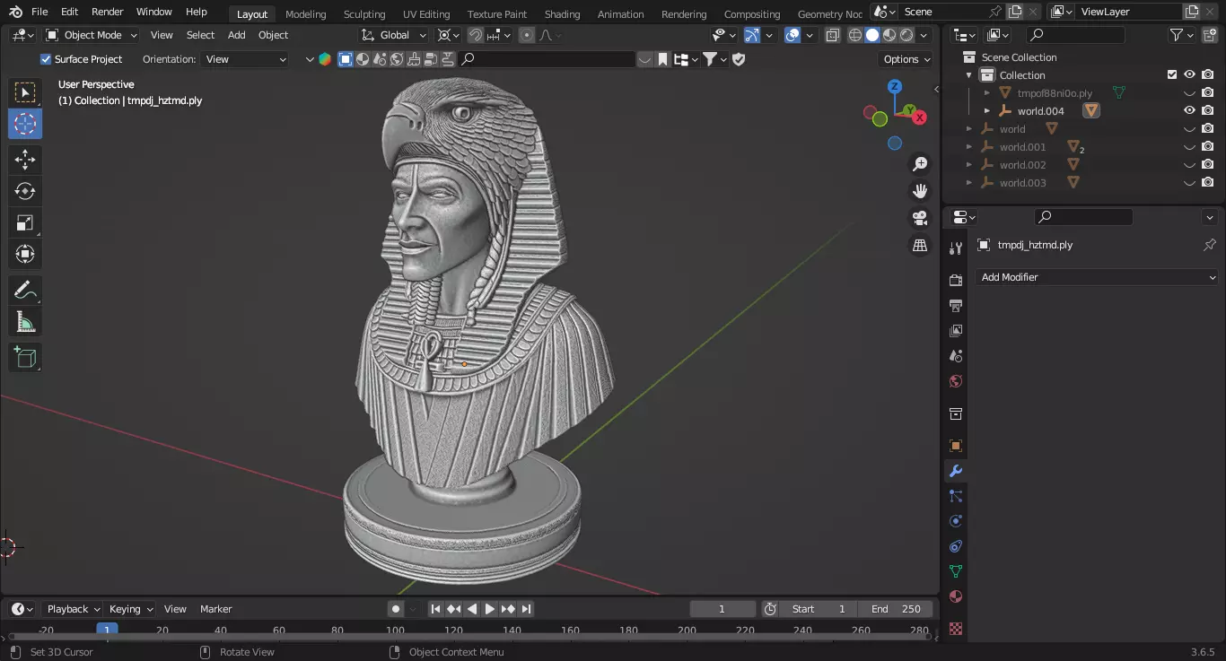Screen dimensions: 1226x661
Task: Open the File menu
Action: 39,12
